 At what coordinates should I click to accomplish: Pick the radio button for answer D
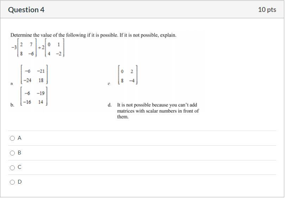[x=12, y=182]
